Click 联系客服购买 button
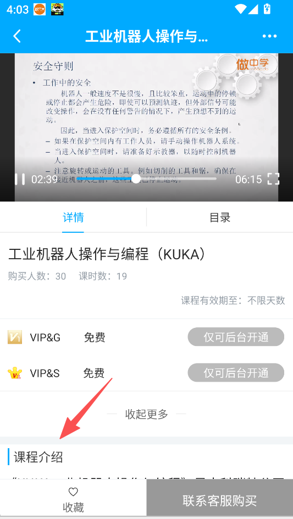This screenshot has height=519, width=293. pos(220,500)
